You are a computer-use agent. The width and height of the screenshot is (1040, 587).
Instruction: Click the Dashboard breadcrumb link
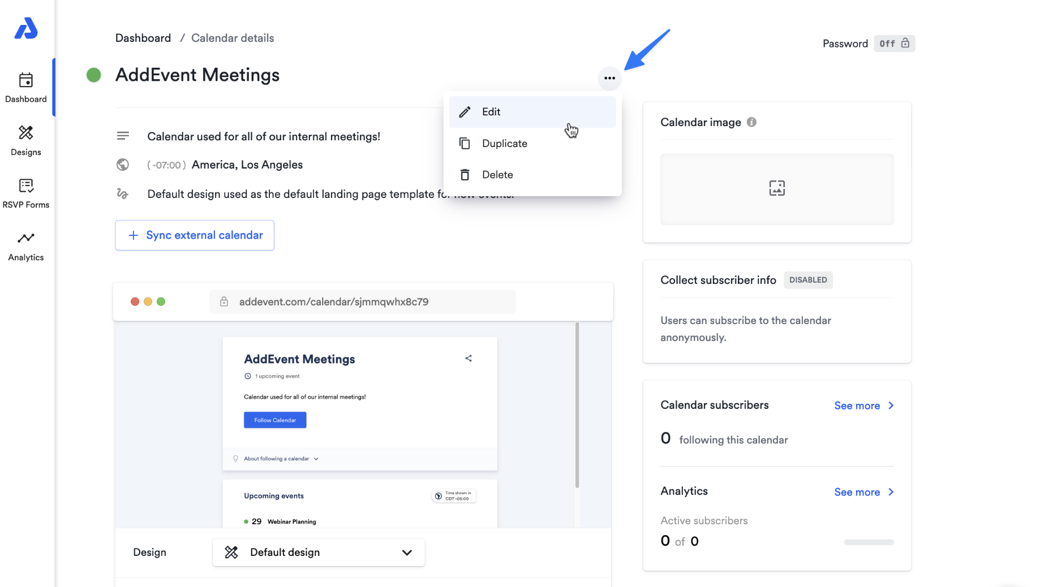tap(143, 38)
